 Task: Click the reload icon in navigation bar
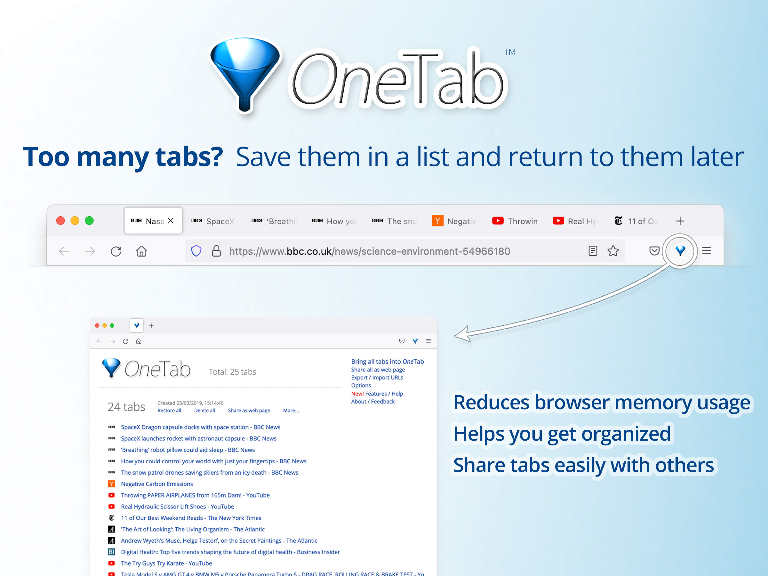[116, 251]
